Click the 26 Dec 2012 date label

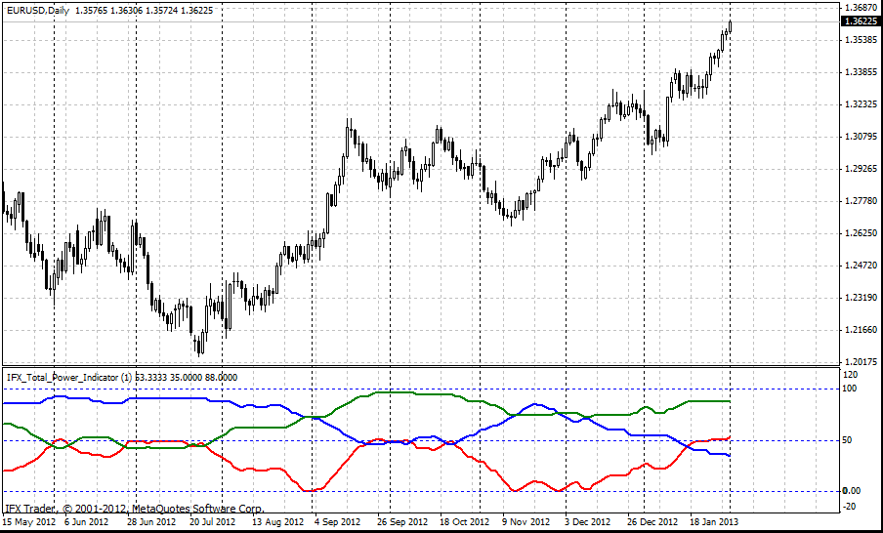pos(652,522)
